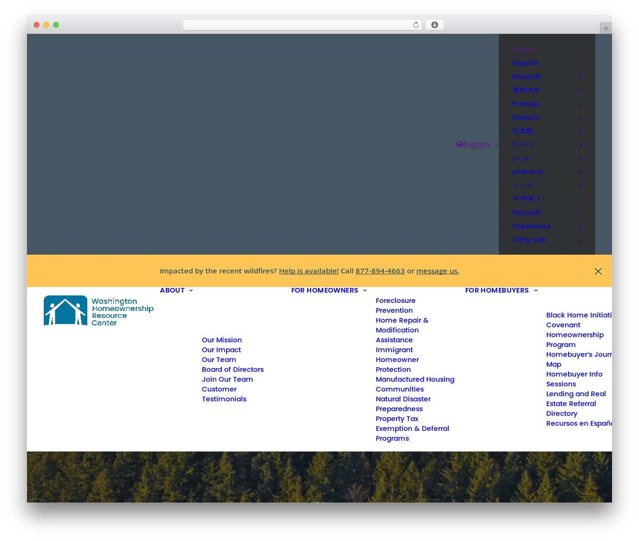Image resolution: width=639 pixels, height=541 pixels.
Task: Click the About menu label
Action: click(172, 290)
